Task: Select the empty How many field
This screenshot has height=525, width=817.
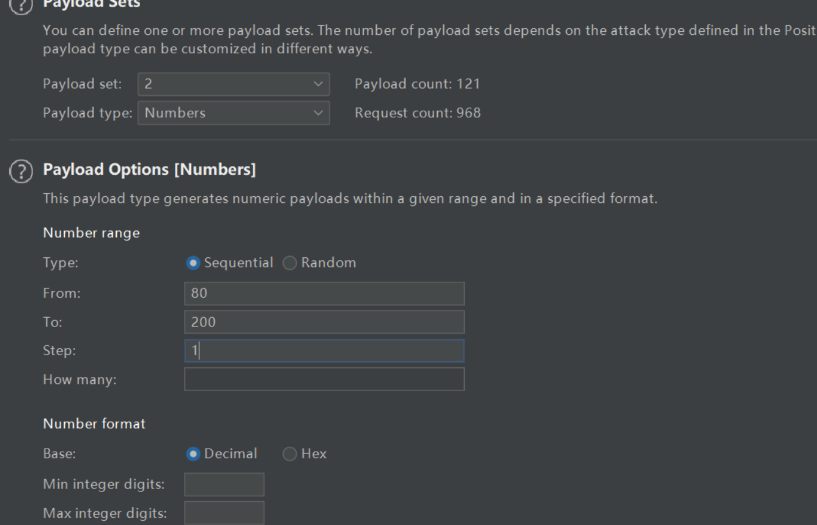Action: pos(324,379)
